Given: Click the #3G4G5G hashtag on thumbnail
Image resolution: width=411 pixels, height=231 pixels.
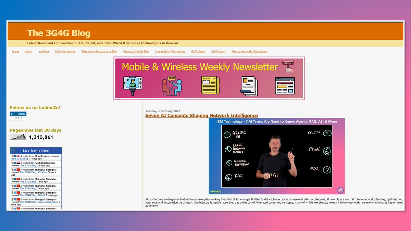Looking at the screenshot, I should (x=216, y=192).
